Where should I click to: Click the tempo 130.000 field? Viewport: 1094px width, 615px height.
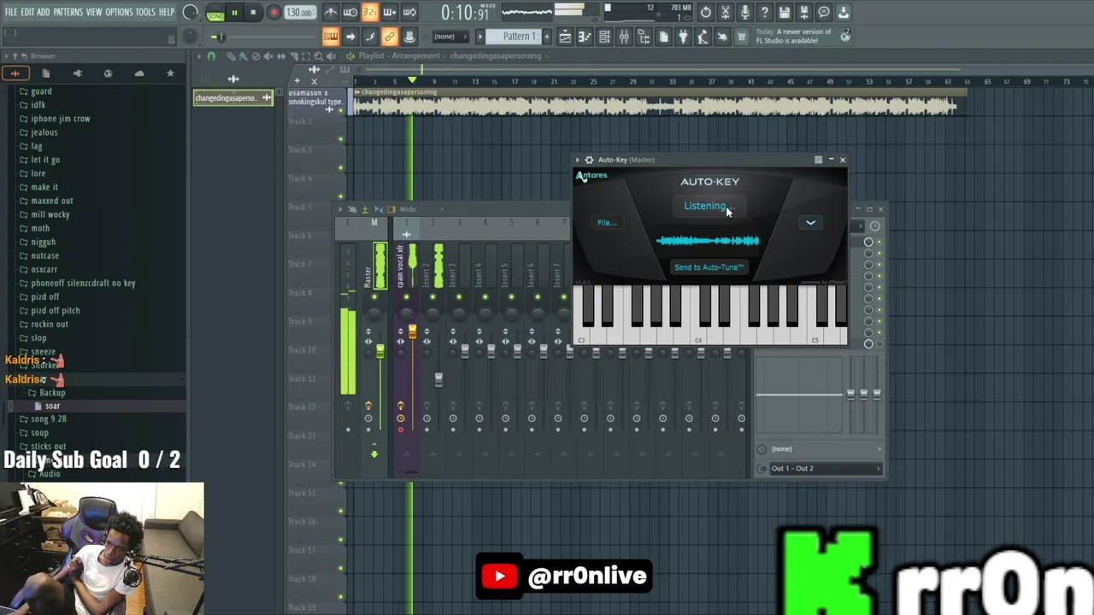[298, 13]
